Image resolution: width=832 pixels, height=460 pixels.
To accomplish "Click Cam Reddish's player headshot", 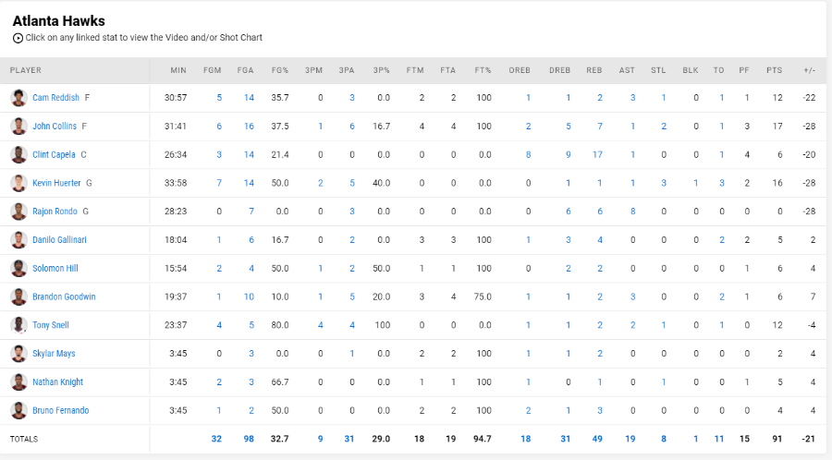I will [x=18, y=98].
